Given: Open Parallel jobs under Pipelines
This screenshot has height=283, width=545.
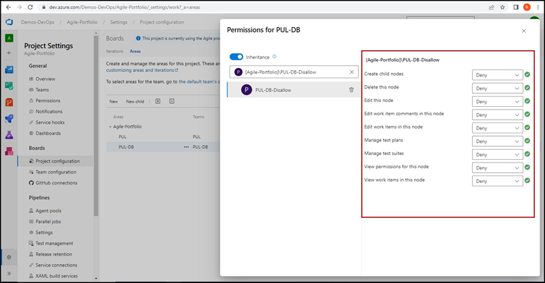Looking at the screenshot, I should pyautogui.click(x=48, y=222).
